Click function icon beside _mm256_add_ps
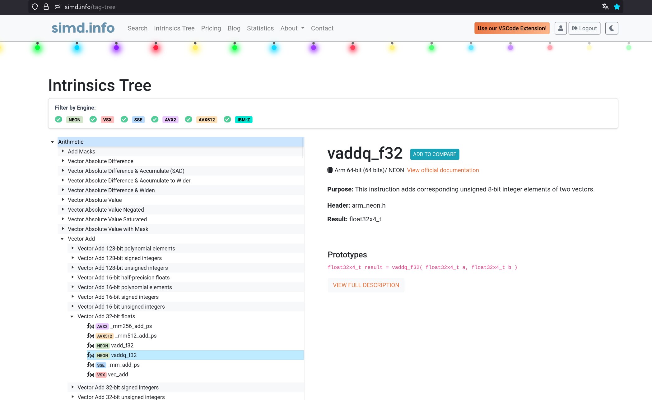 [x=91, y=326]
